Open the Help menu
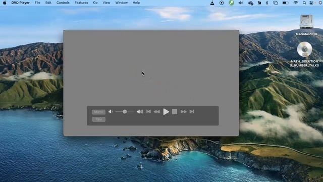The width and height of the screenshot is (323, 182). [136, 3]
